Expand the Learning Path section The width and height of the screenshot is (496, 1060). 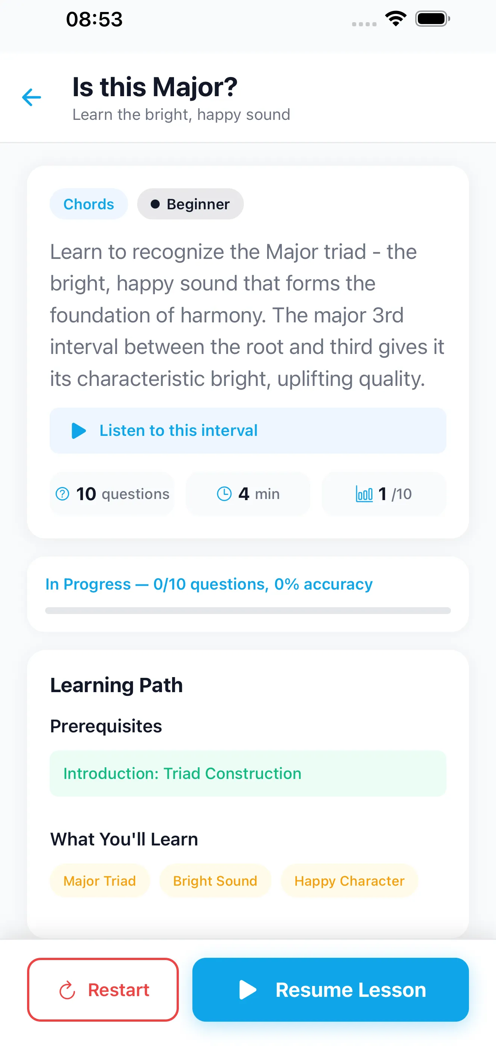click(x=116, y=684)
